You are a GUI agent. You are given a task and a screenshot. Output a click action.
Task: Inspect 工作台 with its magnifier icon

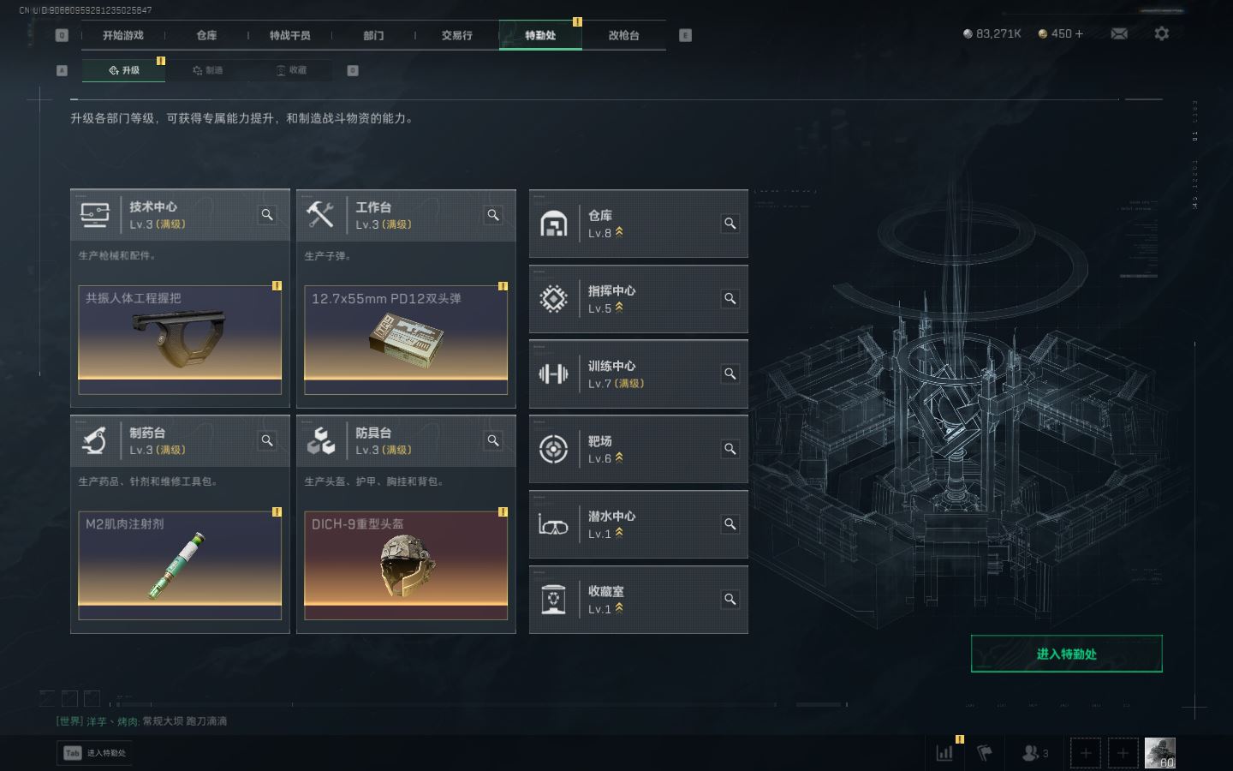coord(493,215)
